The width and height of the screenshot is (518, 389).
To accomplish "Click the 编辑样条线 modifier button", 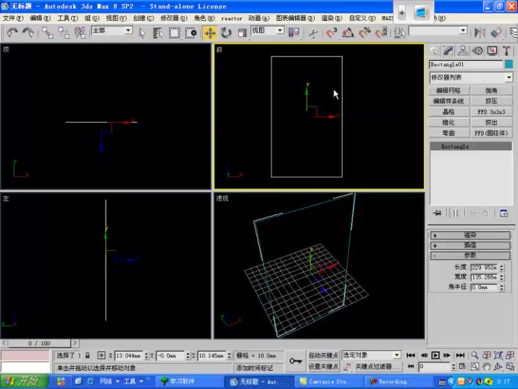I will (x=448, y=101).
